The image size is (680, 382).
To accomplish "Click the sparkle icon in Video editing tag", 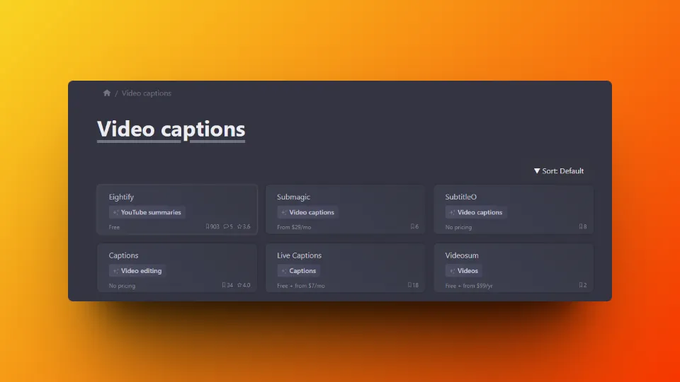I will (115, 271).
